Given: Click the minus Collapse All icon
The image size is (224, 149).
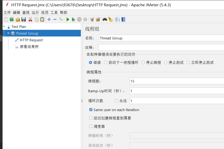Looking at the screenshot, I should 55,19.
